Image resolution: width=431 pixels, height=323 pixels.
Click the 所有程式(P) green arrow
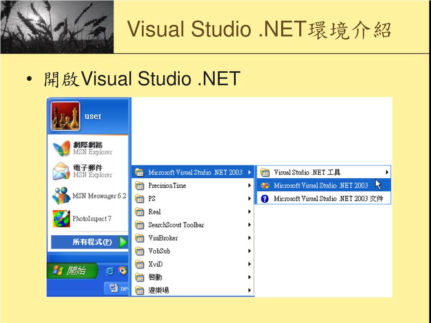(123, 242)
